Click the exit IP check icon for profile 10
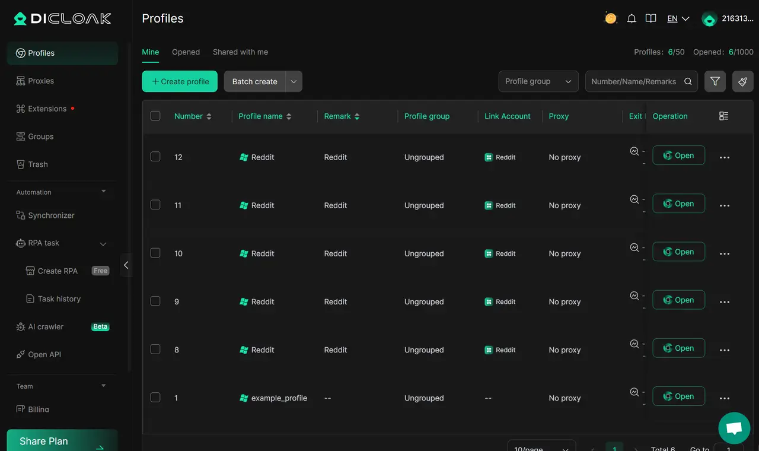This screenshot has height=451, width=759. pos(634,247)
